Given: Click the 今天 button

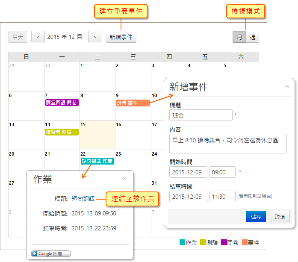Looking at the screenshot, I should 18,37.
